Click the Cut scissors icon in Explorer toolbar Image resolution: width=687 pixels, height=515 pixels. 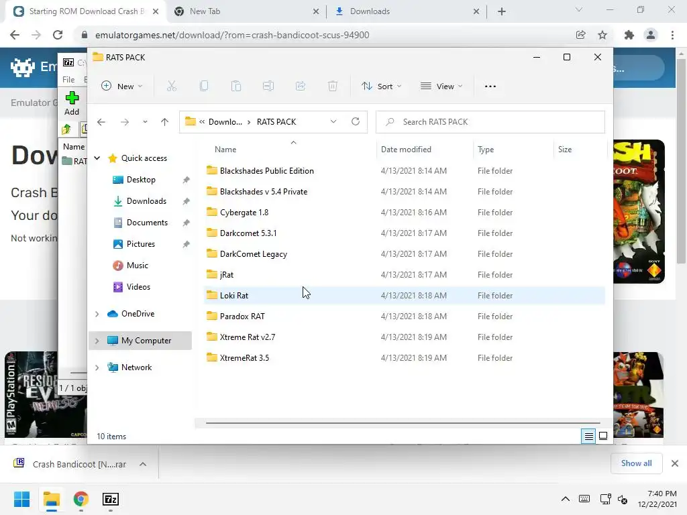click(x=171, y=87)
